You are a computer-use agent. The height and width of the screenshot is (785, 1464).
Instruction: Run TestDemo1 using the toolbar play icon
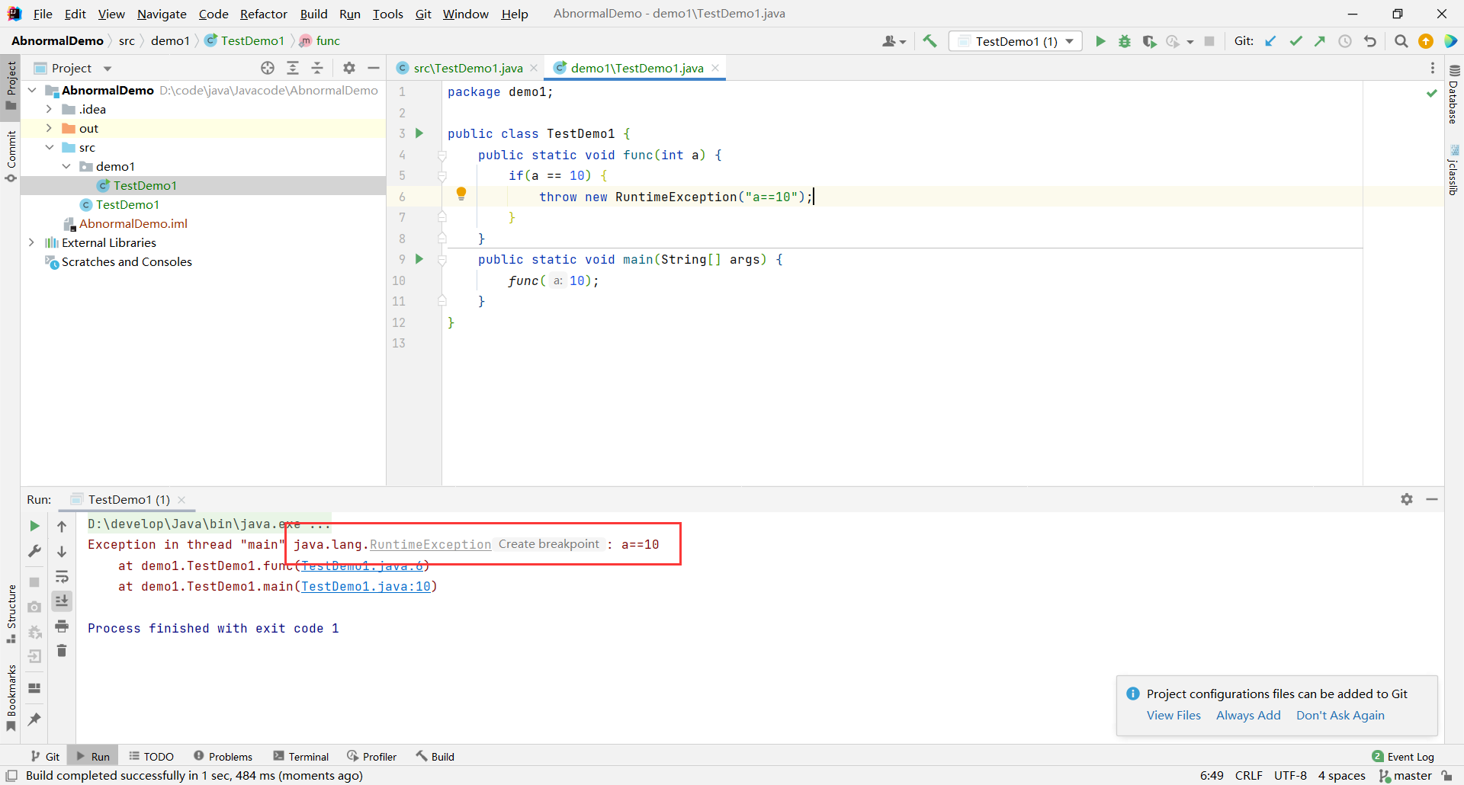tap(1100, 41)
